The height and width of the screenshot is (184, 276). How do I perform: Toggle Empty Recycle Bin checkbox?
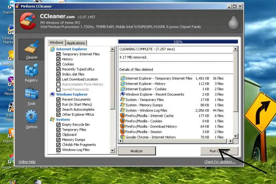[58, 125]
